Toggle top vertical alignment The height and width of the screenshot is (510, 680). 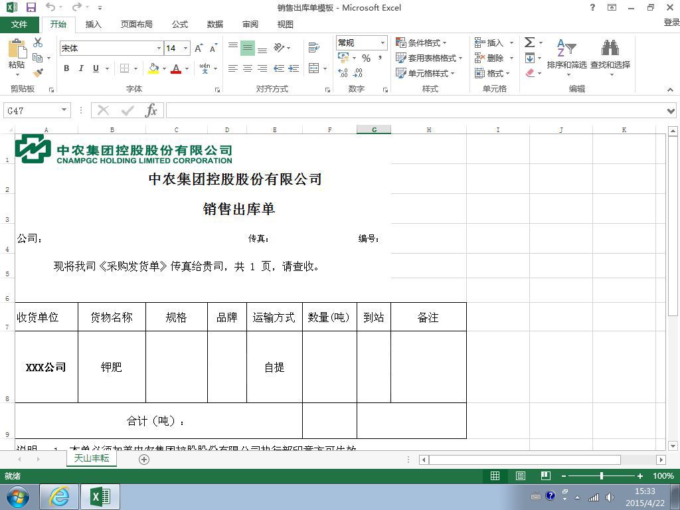pyautogui.click(x=233, y=47)
